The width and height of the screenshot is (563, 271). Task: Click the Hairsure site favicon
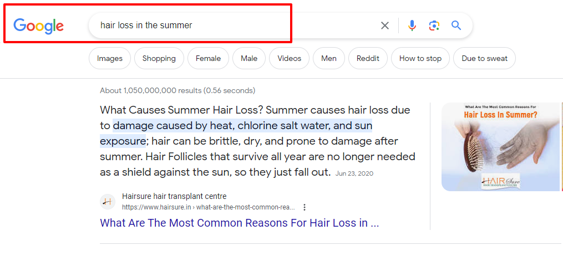(108, 202)
